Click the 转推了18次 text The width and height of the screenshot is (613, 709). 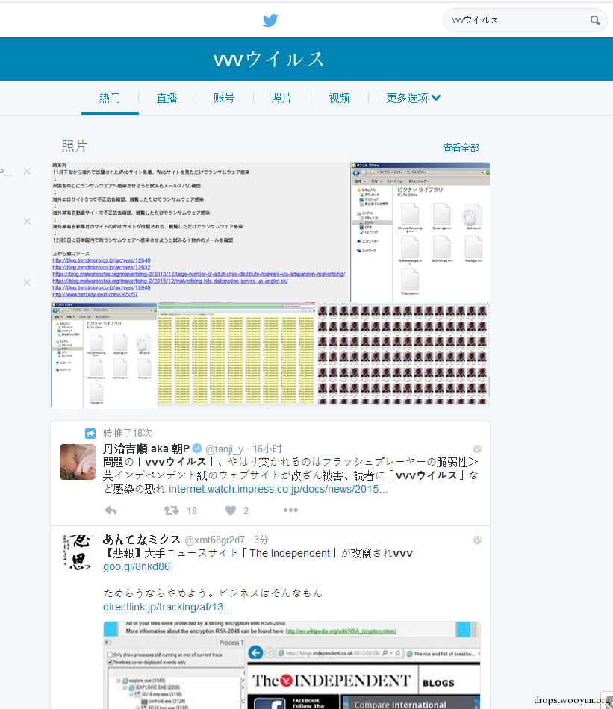(x=128, y=433)
